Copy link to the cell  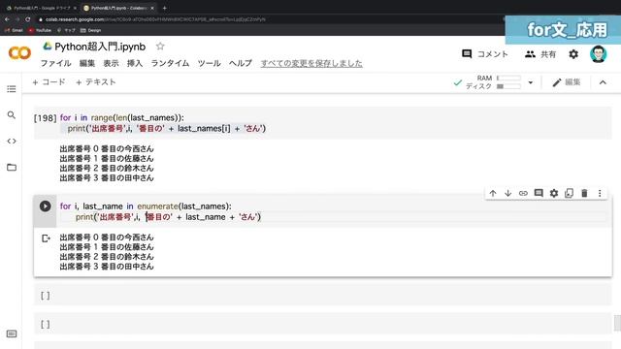tap(523, 193)
